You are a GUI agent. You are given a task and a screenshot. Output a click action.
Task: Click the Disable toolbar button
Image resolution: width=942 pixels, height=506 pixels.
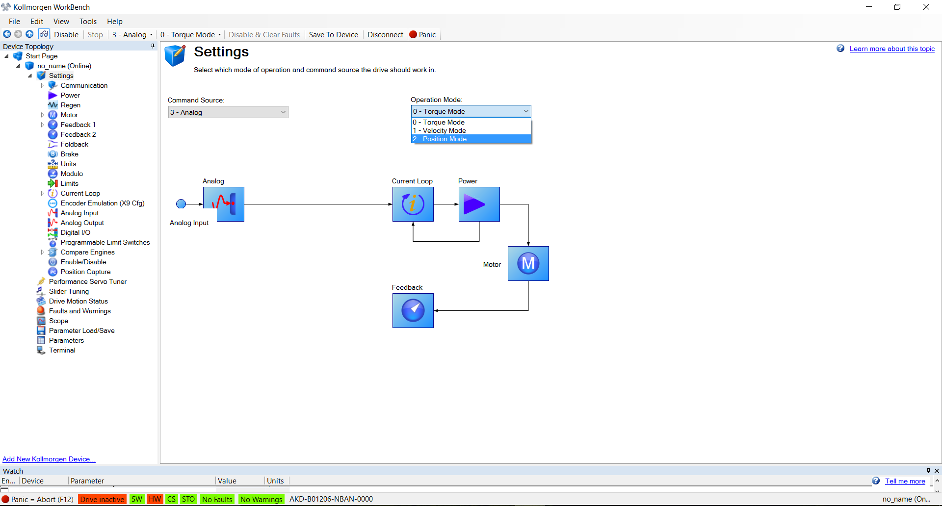tap(66, 35)
